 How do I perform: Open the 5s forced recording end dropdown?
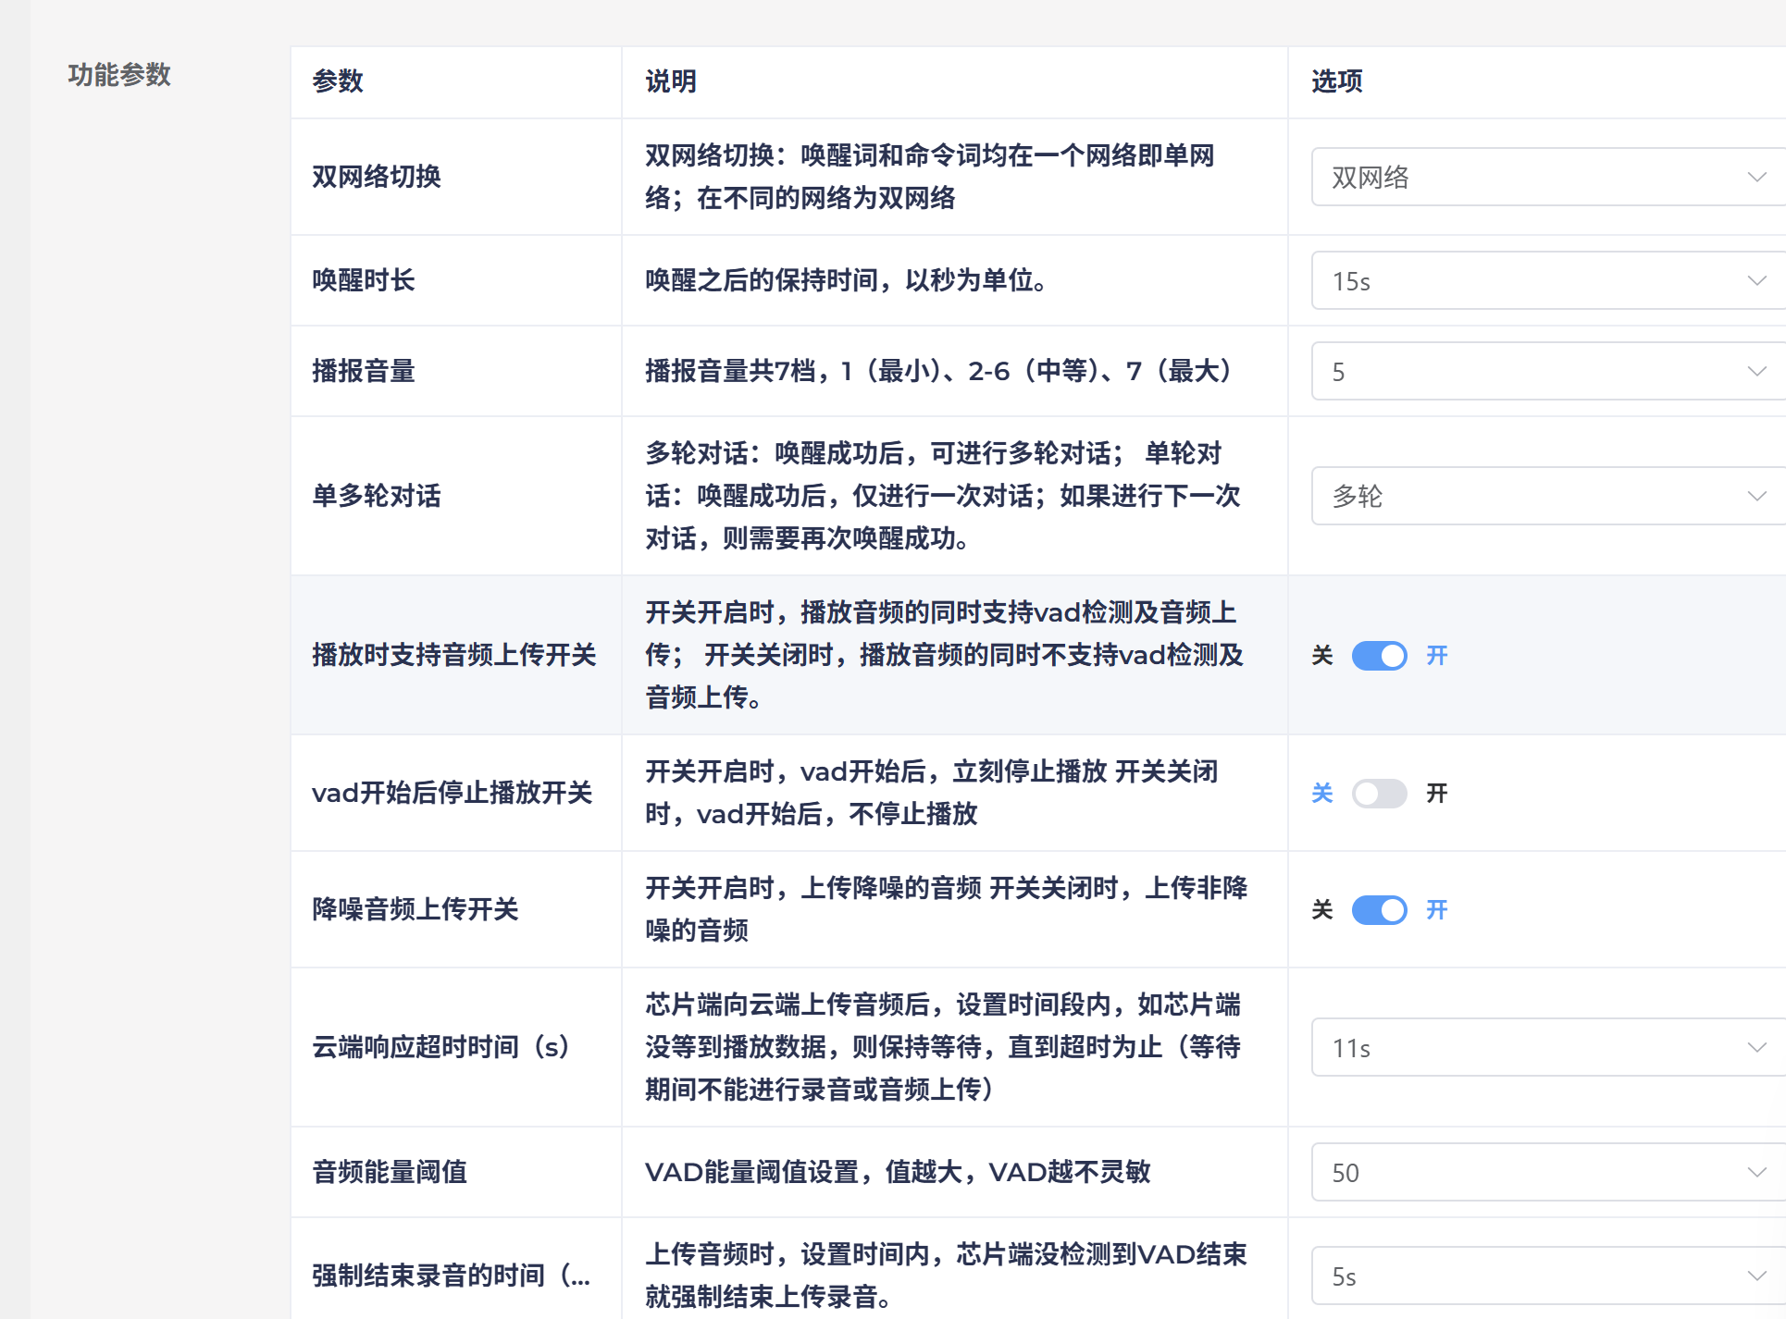pos(1536,1276)
